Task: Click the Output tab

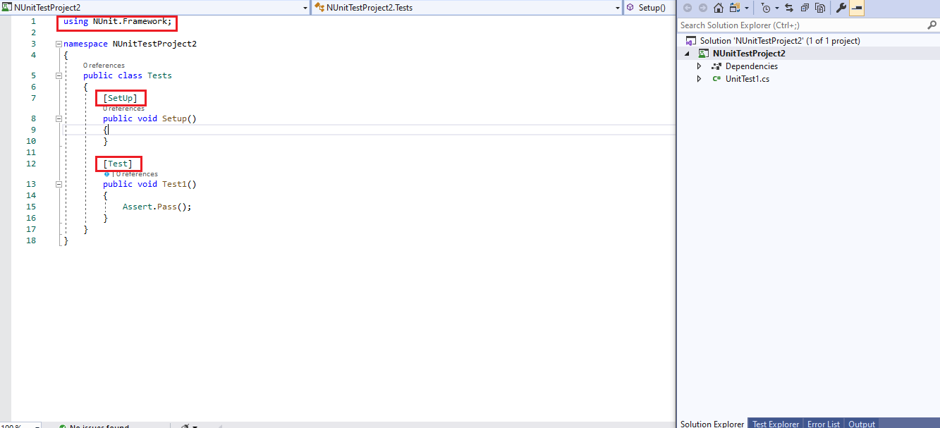Action: (861, 424)
